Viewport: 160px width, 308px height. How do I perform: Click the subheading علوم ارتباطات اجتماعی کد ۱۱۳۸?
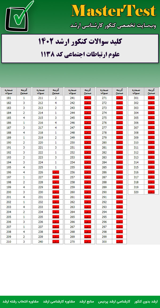(x=80, y=54)
